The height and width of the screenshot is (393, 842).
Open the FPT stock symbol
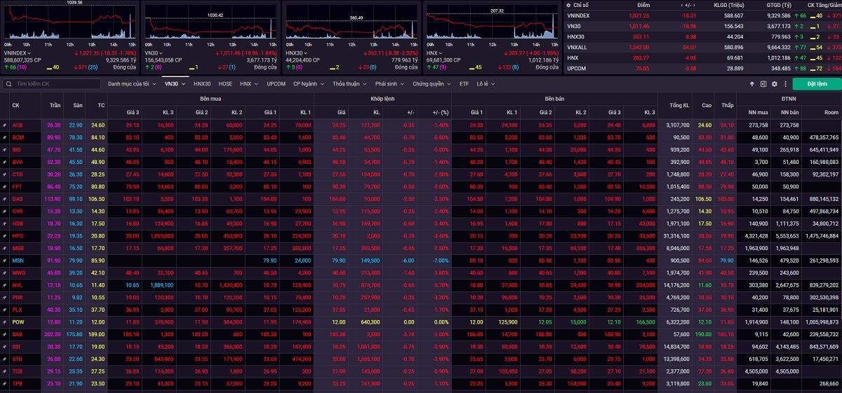[x=17, y=186]
